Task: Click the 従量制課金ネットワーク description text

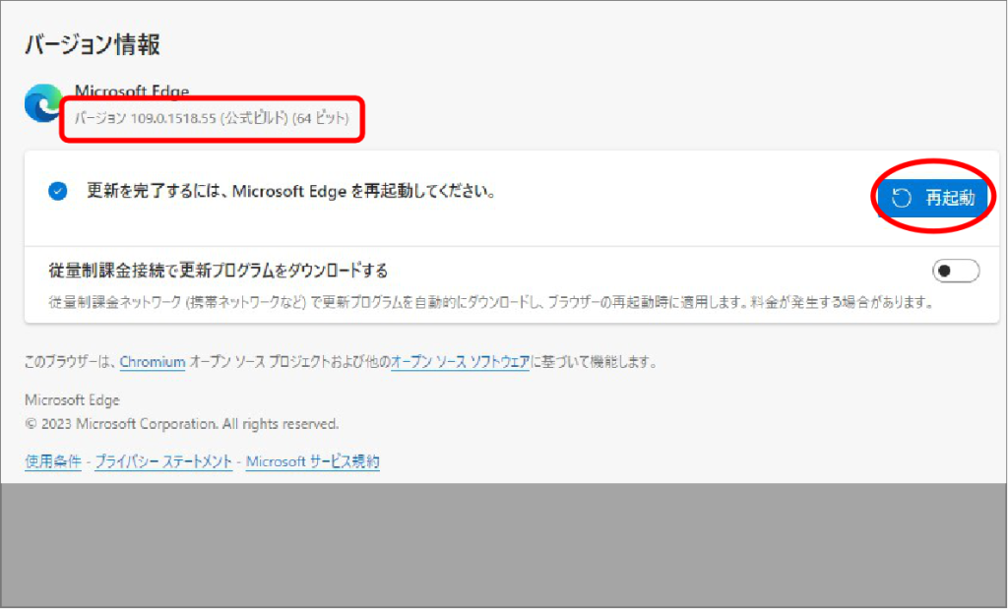Action: [x=491, y=302]
